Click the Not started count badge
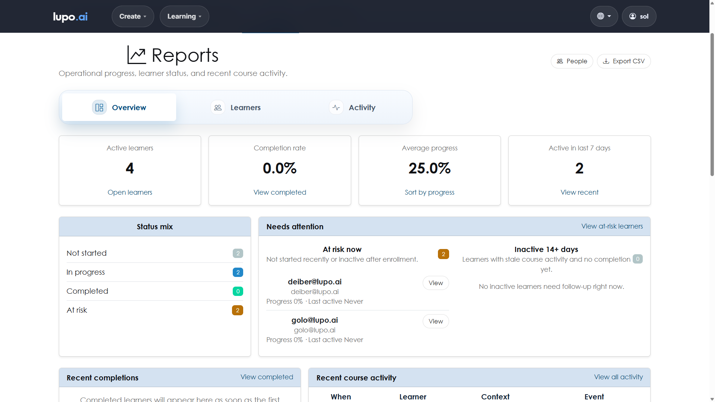 coord(238,253)
